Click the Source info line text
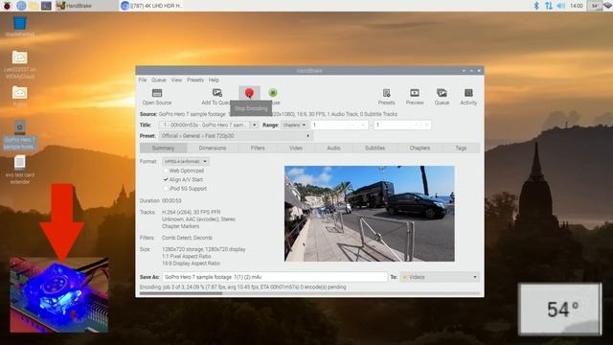613x345 pixels. click(268, 114)
